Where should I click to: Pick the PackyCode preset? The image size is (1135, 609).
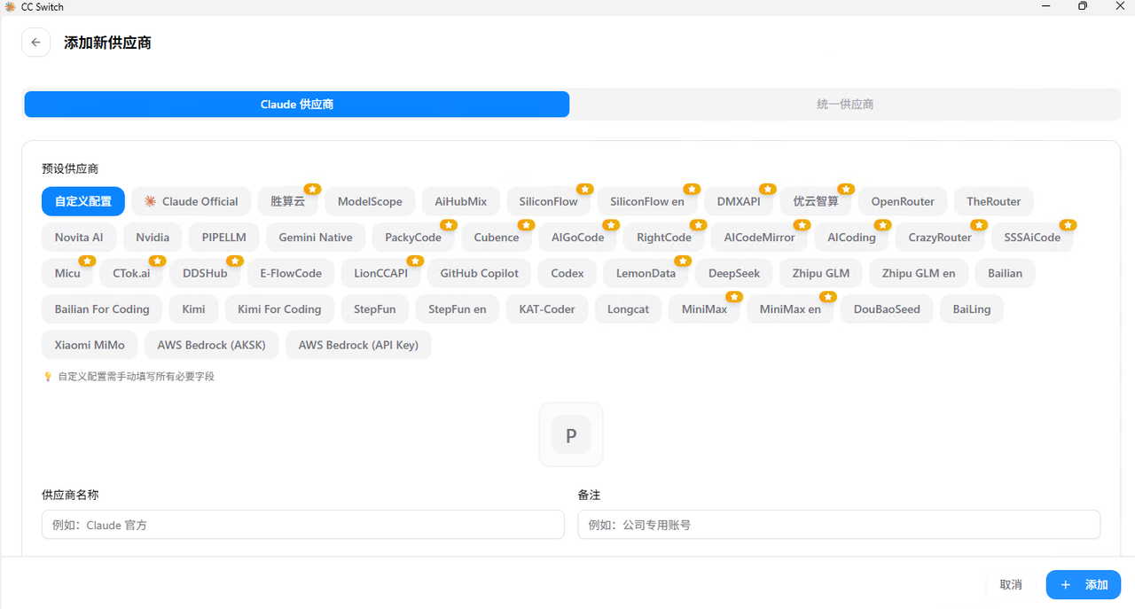point(413,238)
